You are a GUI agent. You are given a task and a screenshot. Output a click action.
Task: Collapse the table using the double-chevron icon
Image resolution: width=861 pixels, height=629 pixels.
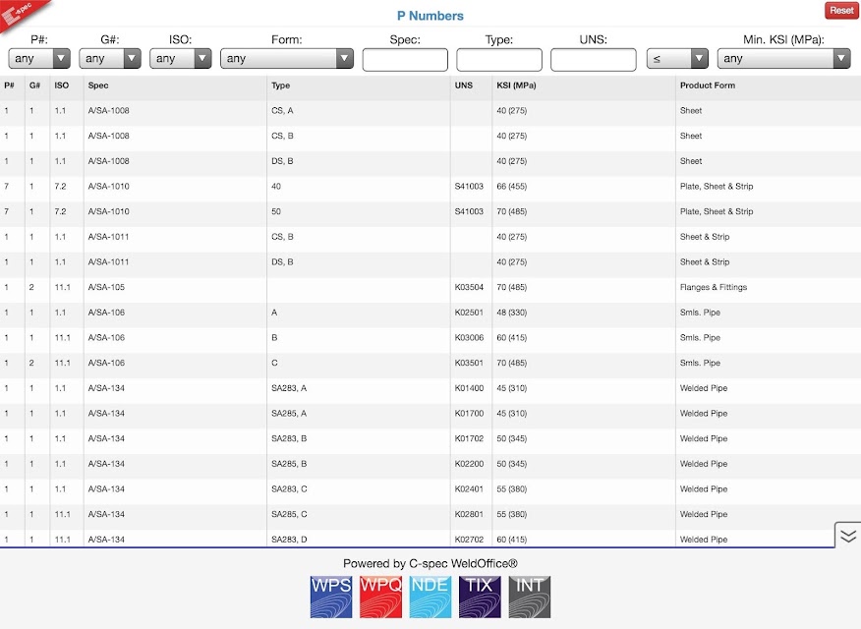tap(848, 536)
